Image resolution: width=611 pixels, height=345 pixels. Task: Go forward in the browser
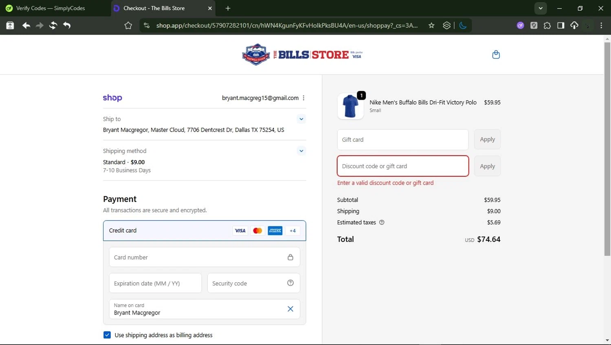[40, 25]
